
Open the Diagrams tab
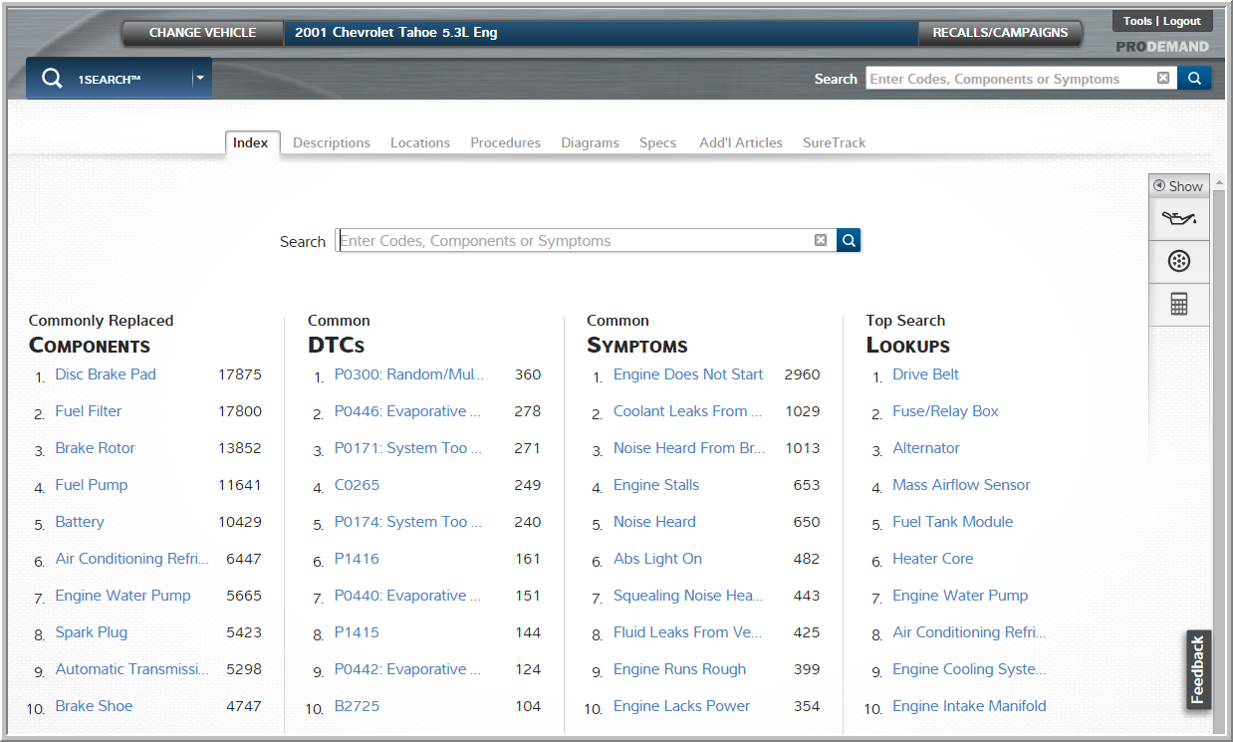[590, 142]
